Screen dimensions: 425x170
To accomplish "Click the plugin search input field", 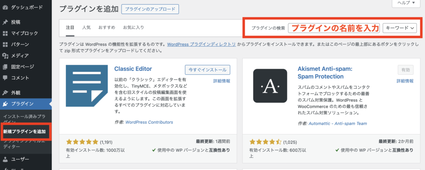I will point(334,28).
